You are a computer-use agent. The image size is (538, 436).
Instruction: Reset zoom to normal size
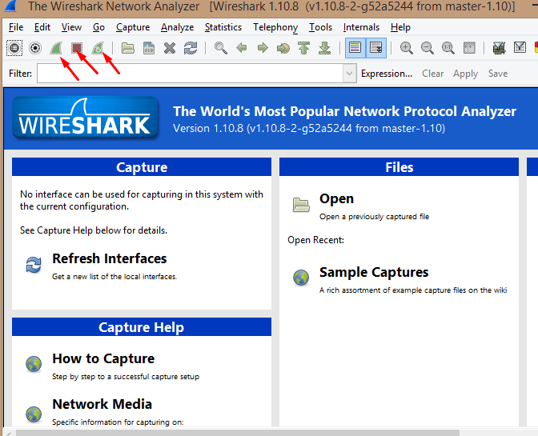[x=448, y=48]
